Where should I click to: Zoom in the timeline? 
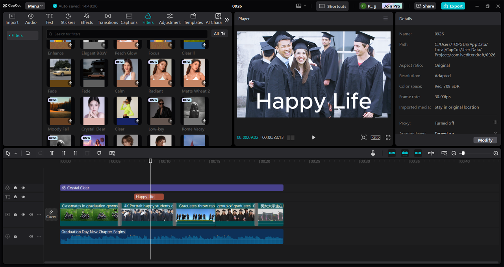pyautogui.click(x=496, y=153)
